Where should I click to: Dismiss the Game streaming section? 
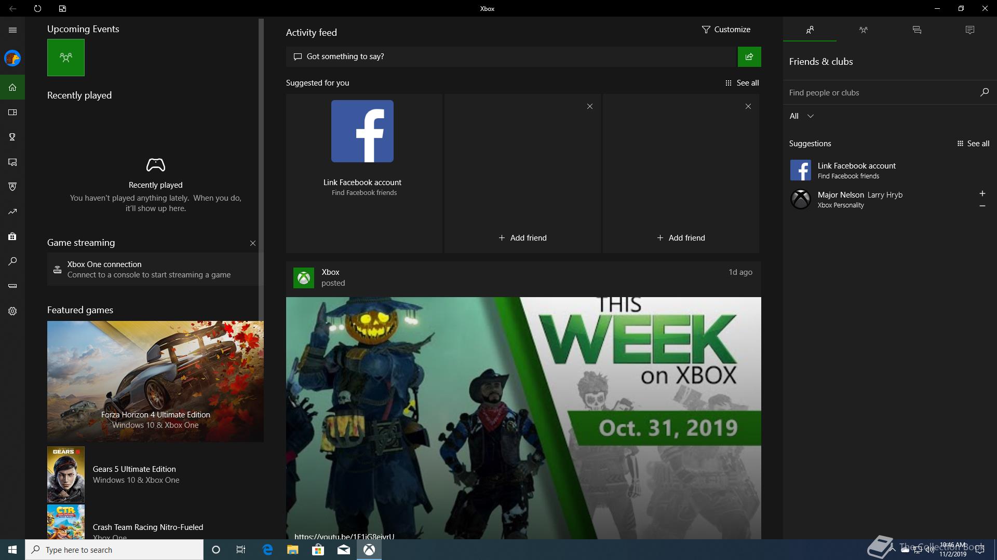253,243
